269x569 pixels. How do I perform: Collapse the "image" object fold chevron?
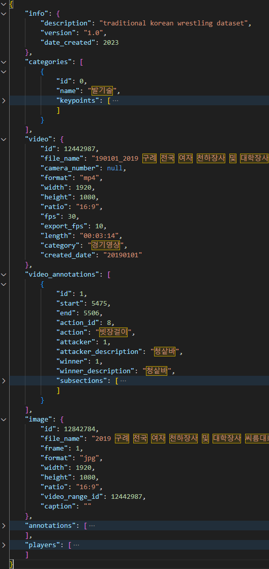pyautogui.click(x=4, y=420)
